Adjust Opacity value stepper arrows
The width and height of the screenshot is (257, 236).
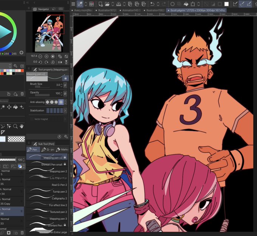(62, 94)
